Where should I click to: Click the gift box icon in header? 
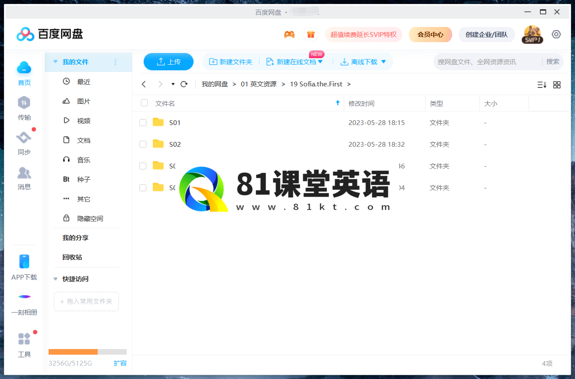click(x=310, y=34)
